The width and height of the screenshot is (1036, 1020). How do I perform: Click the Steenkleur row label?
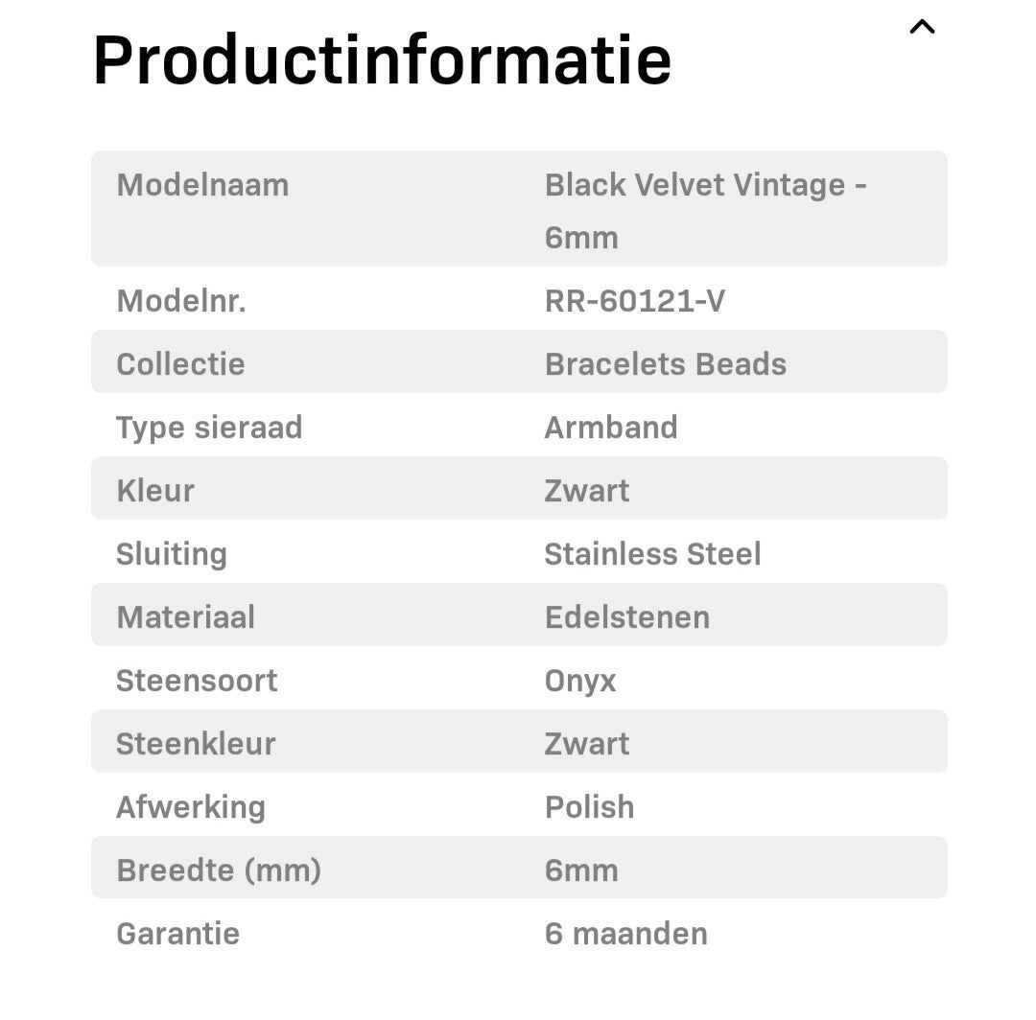[196, 744]
